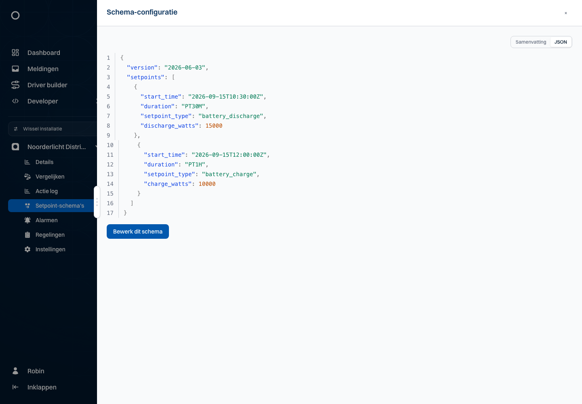Expand the Noorderlicht Distri... installation menu
The width and height of the screenshot is (582, 404).
[x=96, y=147]
